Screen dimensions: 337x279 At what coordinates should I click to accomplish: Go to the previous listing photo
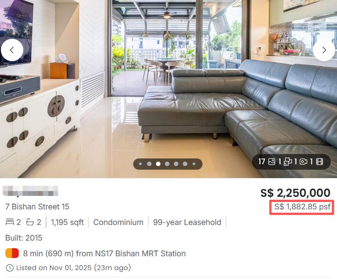[12, 50]
